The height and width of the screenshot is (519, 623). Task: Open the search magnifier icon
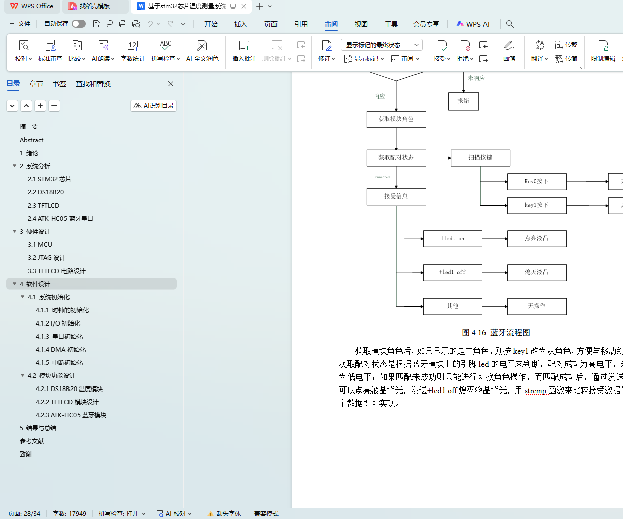tap(510, 24)
